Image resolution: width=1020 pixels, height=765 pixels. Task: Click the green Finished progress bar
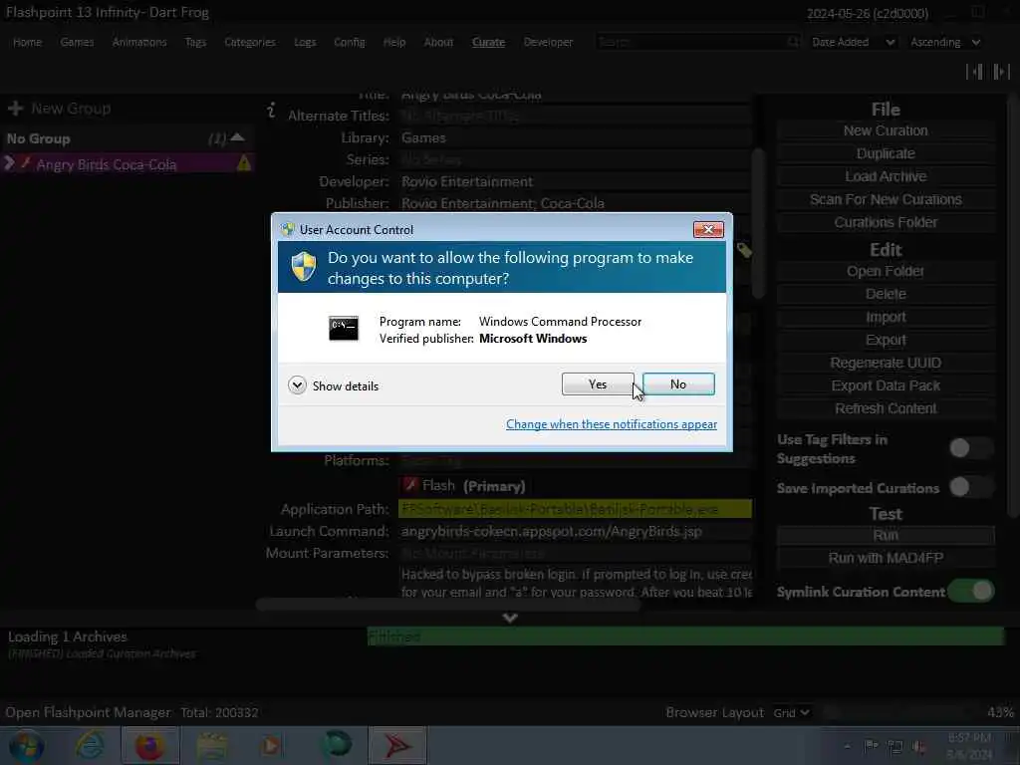[685, 637]
